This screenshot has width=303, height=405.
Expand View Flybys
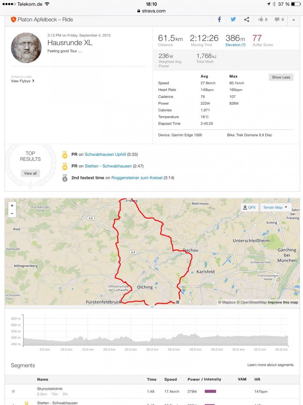[x=23, y=81]
